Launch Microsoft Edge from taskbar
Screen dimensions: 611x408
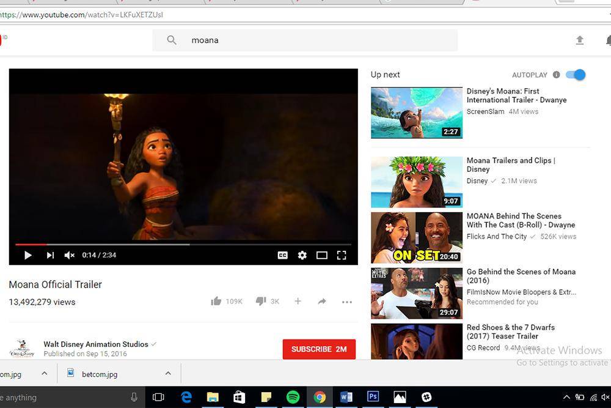186,397
